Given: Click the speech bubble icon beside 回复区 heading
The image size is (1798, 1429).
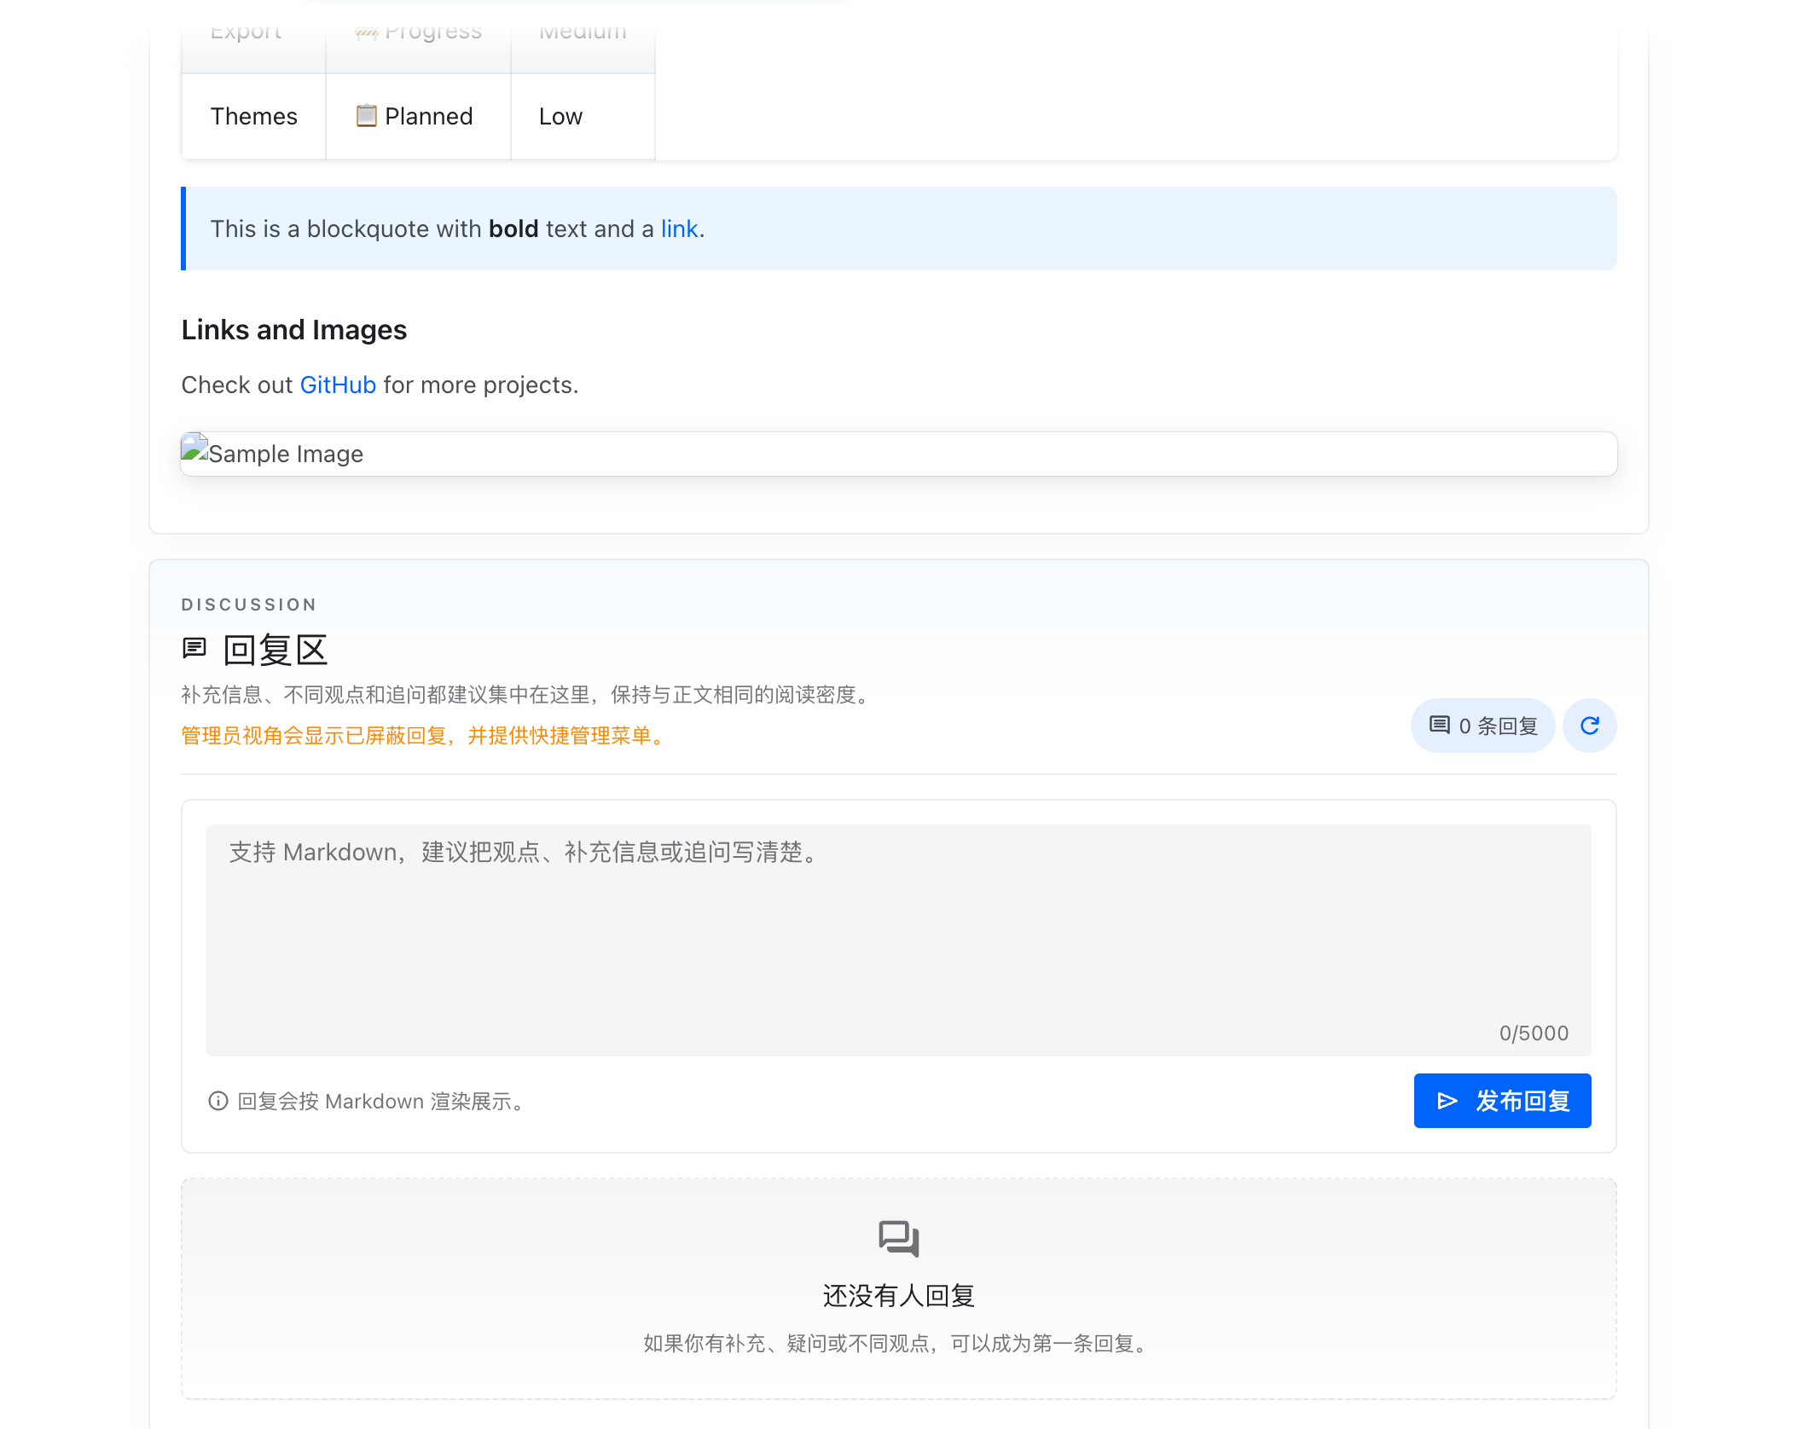Looking at the screenshot, I should (x=194, y=647).
